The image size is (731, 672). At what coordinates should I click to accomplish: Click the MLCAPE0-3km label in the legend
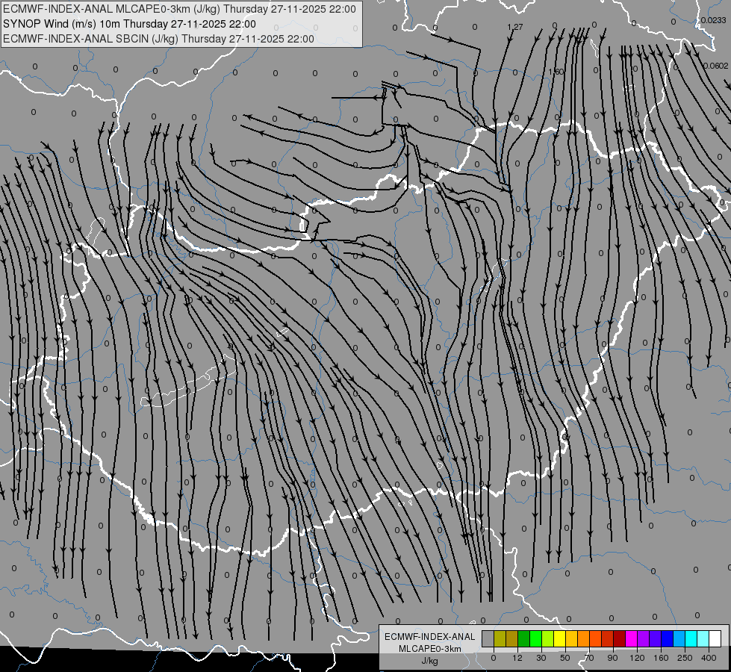click(x=430, y=649)
